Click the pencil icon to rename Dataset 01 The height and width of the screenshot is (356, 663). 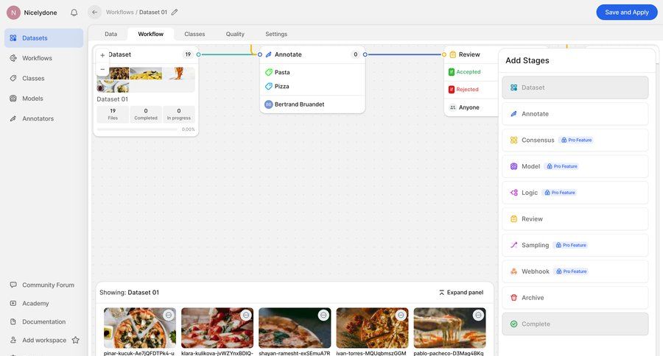click(175, 12)
